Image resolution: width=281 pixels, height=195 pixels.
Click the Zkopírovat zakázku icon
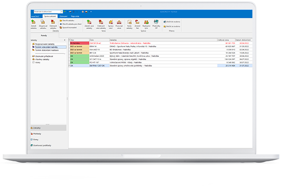pyautogui.click(x=43, y=22)
